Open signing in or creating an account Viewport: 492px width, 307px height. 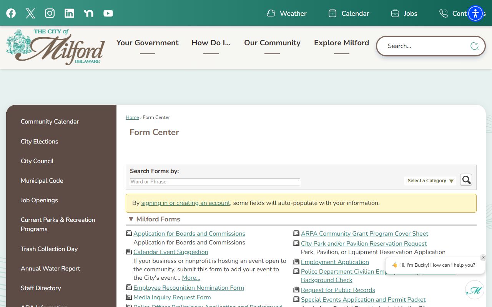(186, 203)
